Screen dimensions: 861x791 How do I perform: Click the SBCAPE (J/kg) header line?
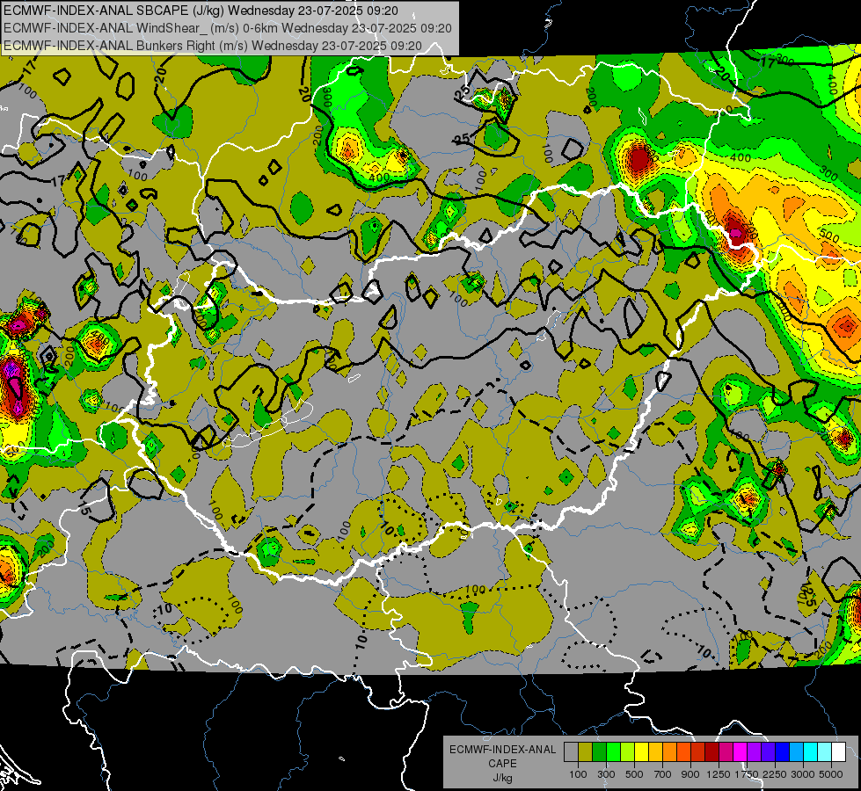tap(201, 11)
